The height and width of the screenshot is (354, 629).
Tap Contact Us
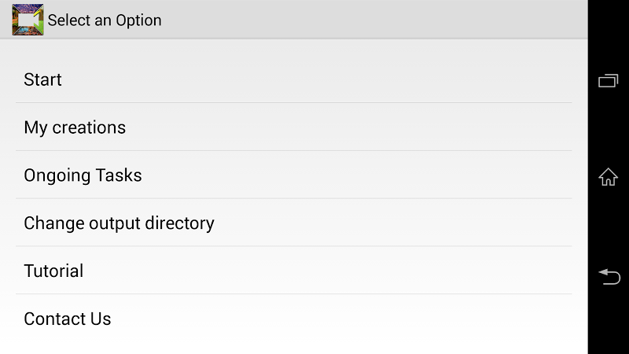point(293,319)
